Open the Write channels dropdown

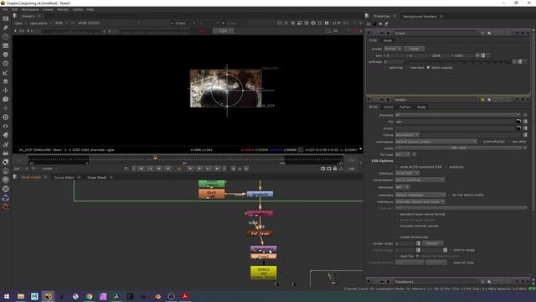[458, 115]
